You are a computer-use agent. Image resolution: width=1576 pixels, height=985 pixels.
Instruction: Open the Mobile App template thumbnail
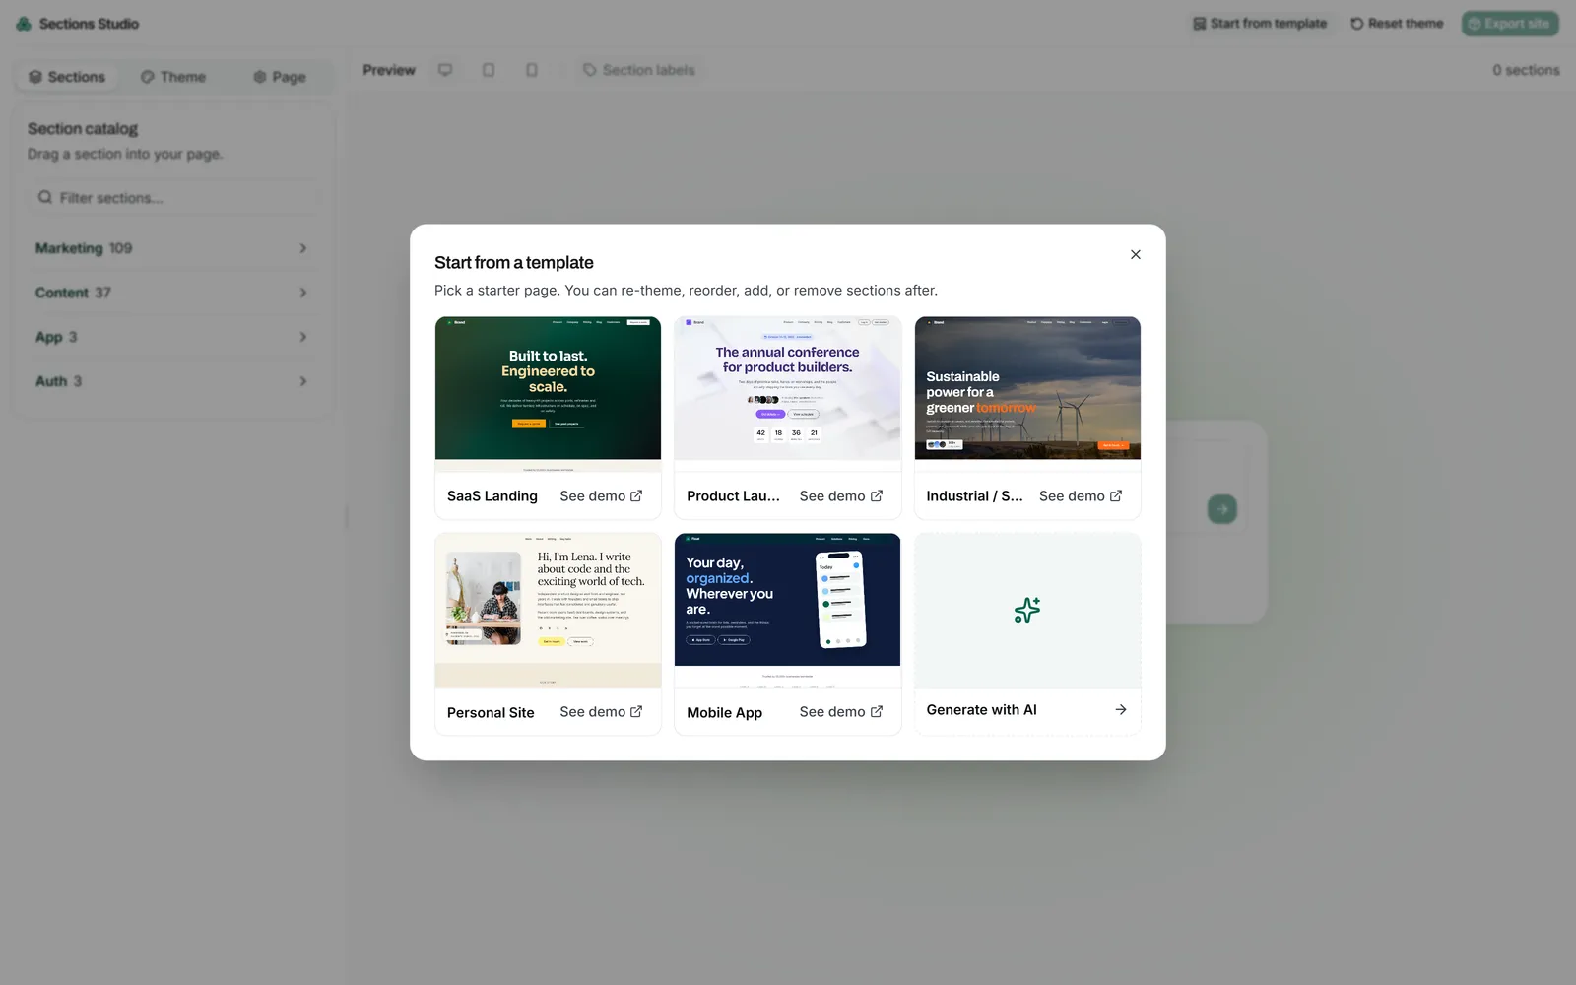pos(787,611)
